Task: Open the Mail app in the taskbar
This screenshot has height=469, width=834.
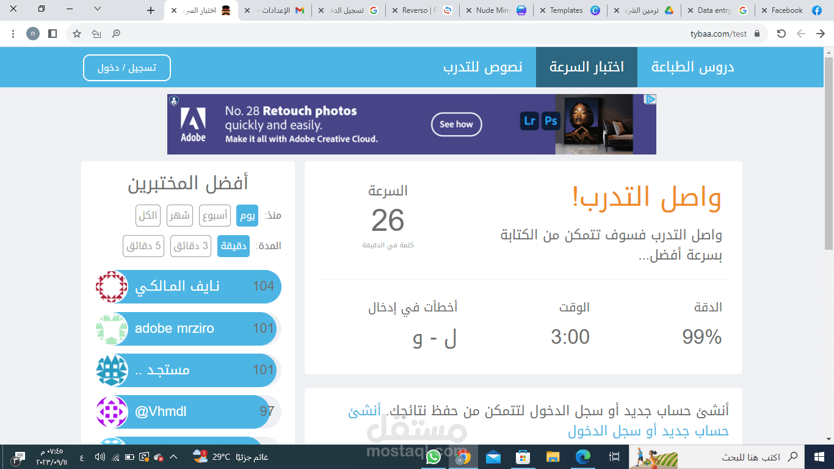Action: [x=492, y=457]
